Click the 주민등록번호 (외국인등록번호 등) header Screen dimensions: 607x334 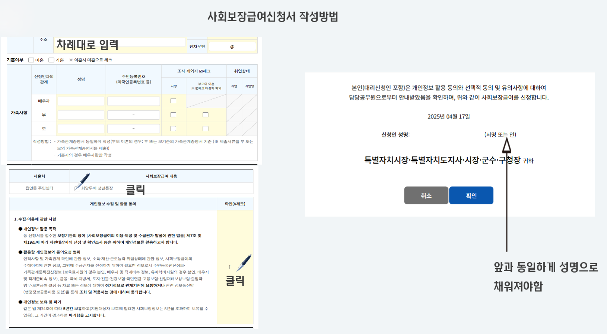[133, 79]
